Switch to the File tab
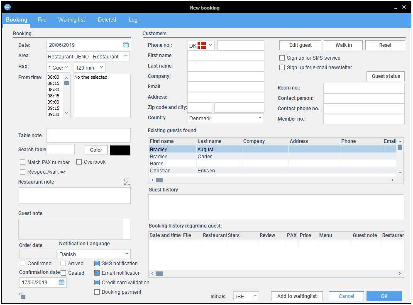Image resolution: width=413 pixels, height=305 pixels. point(42,20)
